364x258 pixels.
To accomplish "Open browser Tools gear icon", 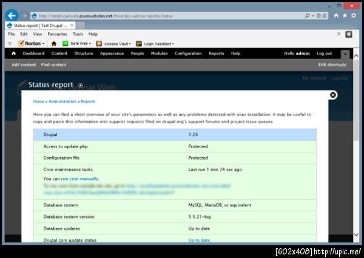I will tap(354, 16).
